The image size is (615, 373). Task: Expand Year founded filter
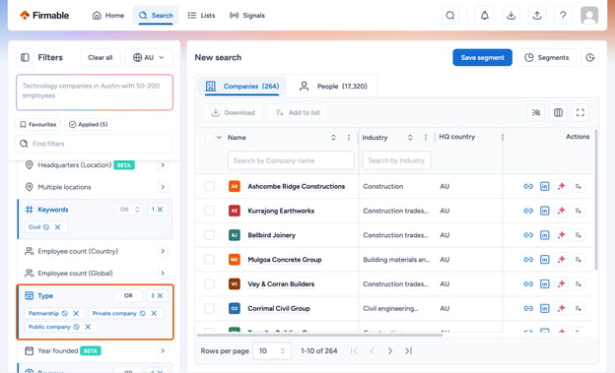coord(163,350)
